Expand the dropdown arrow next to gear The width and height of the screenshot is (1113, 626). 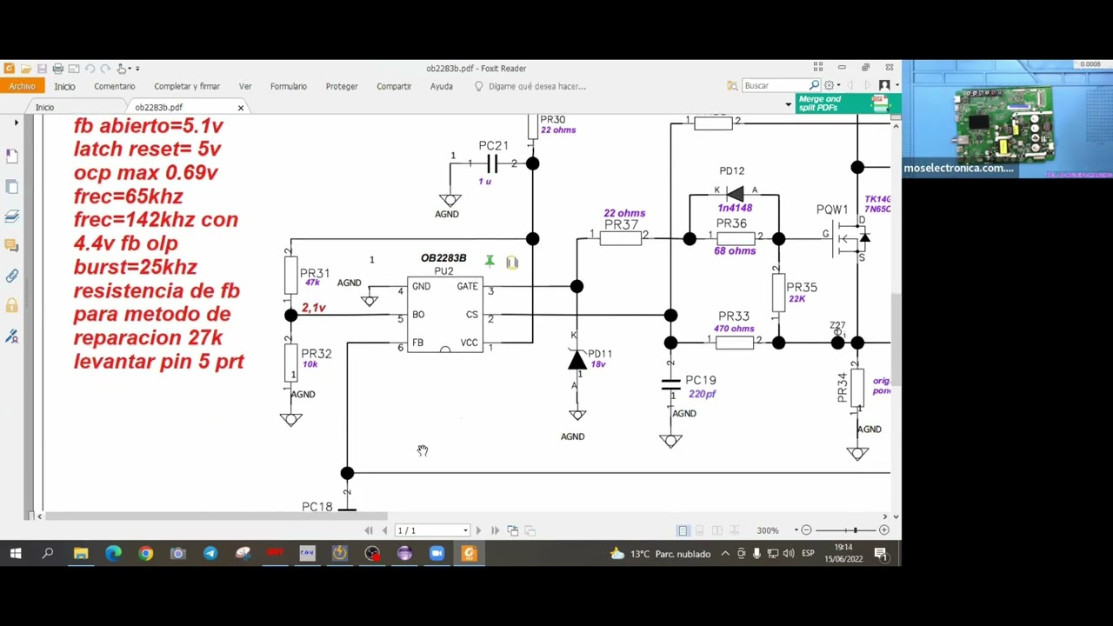[838, 85]
